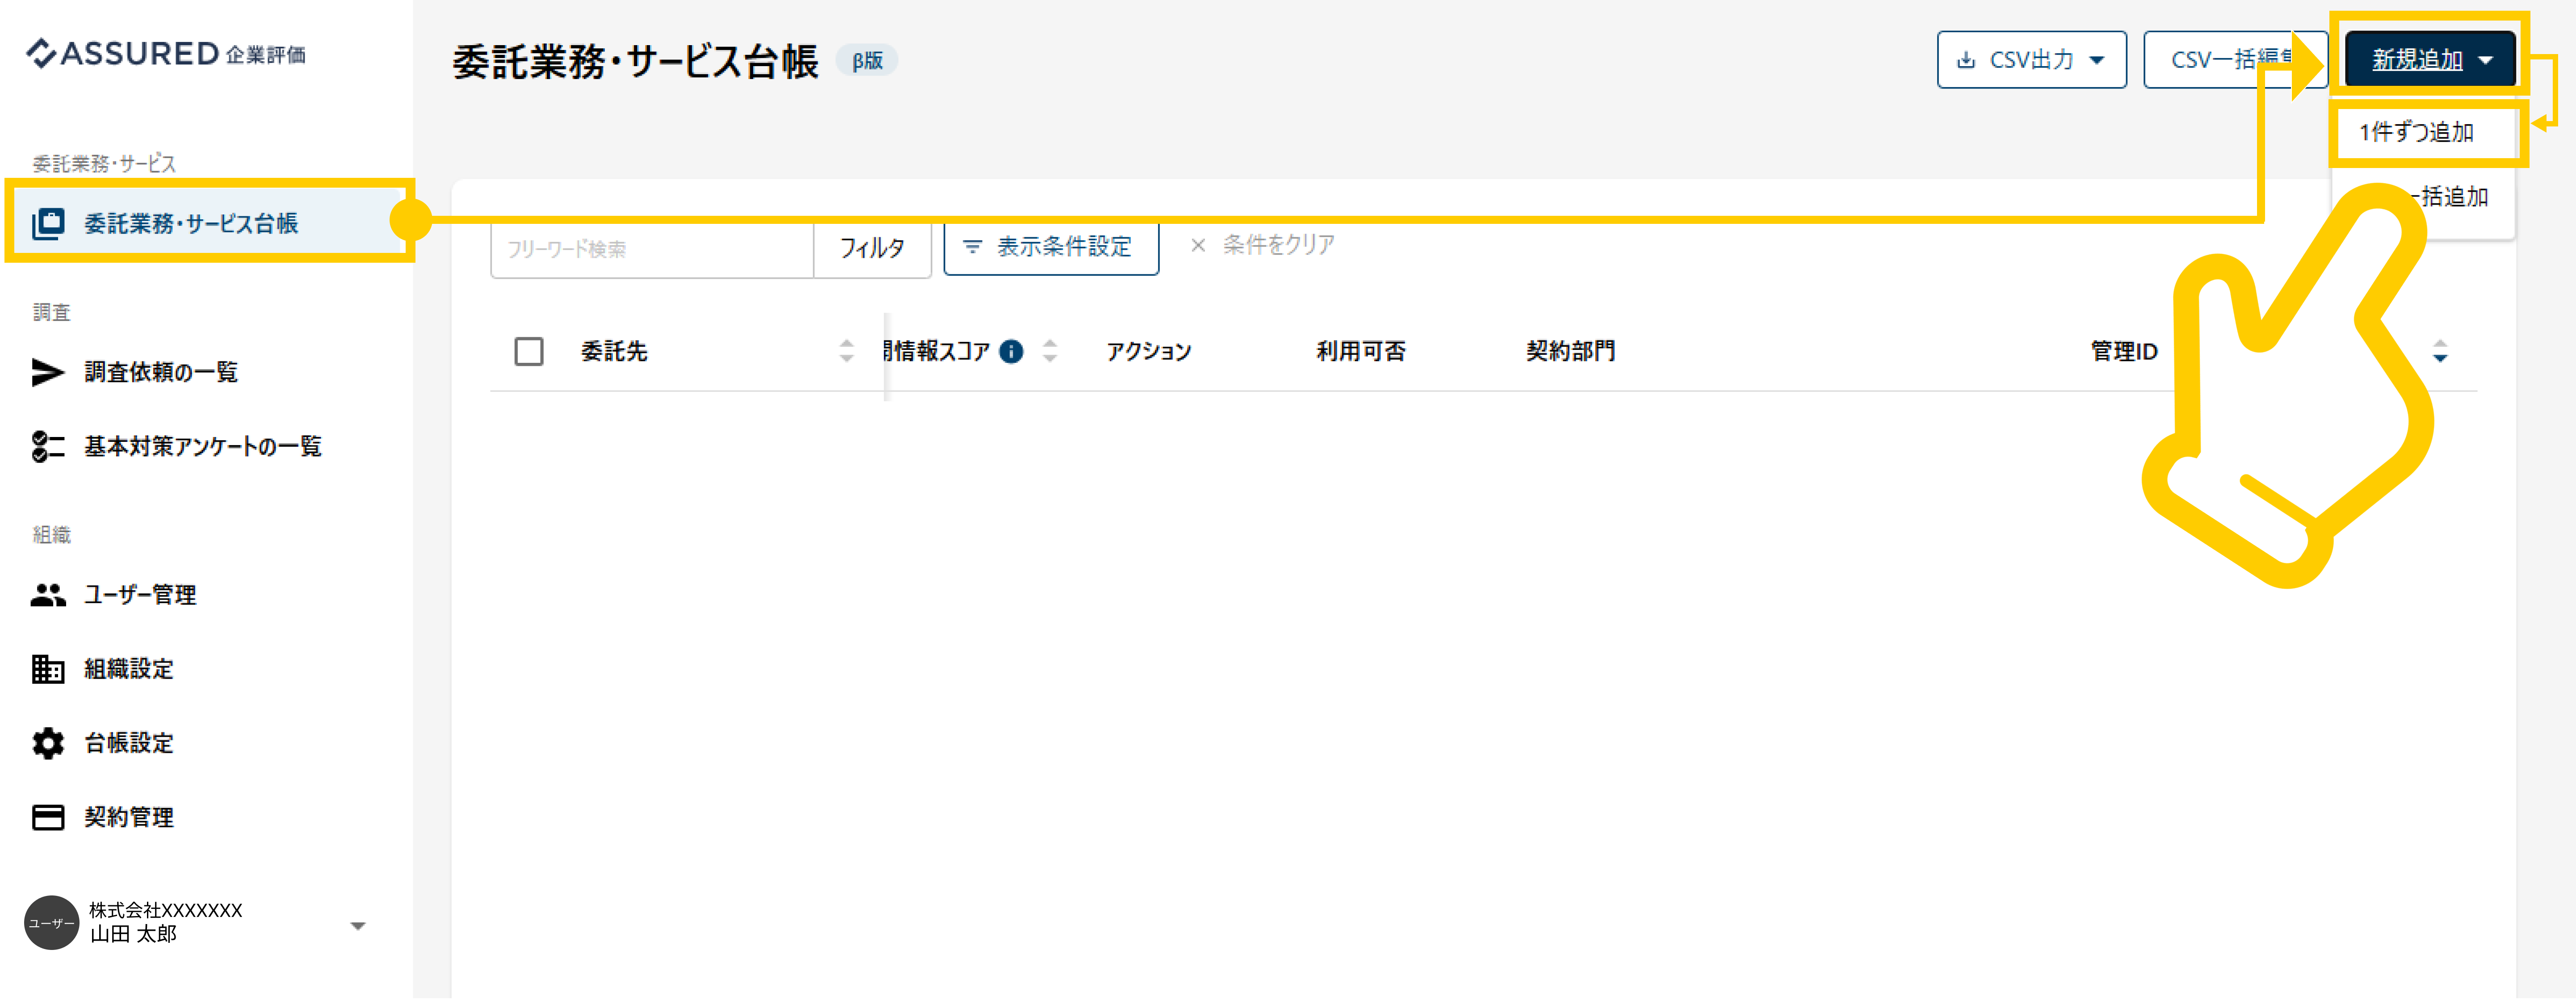Click the info icon beside 情報スコア
This screenshot has width=2576, height=1000.
[1012, 351]
